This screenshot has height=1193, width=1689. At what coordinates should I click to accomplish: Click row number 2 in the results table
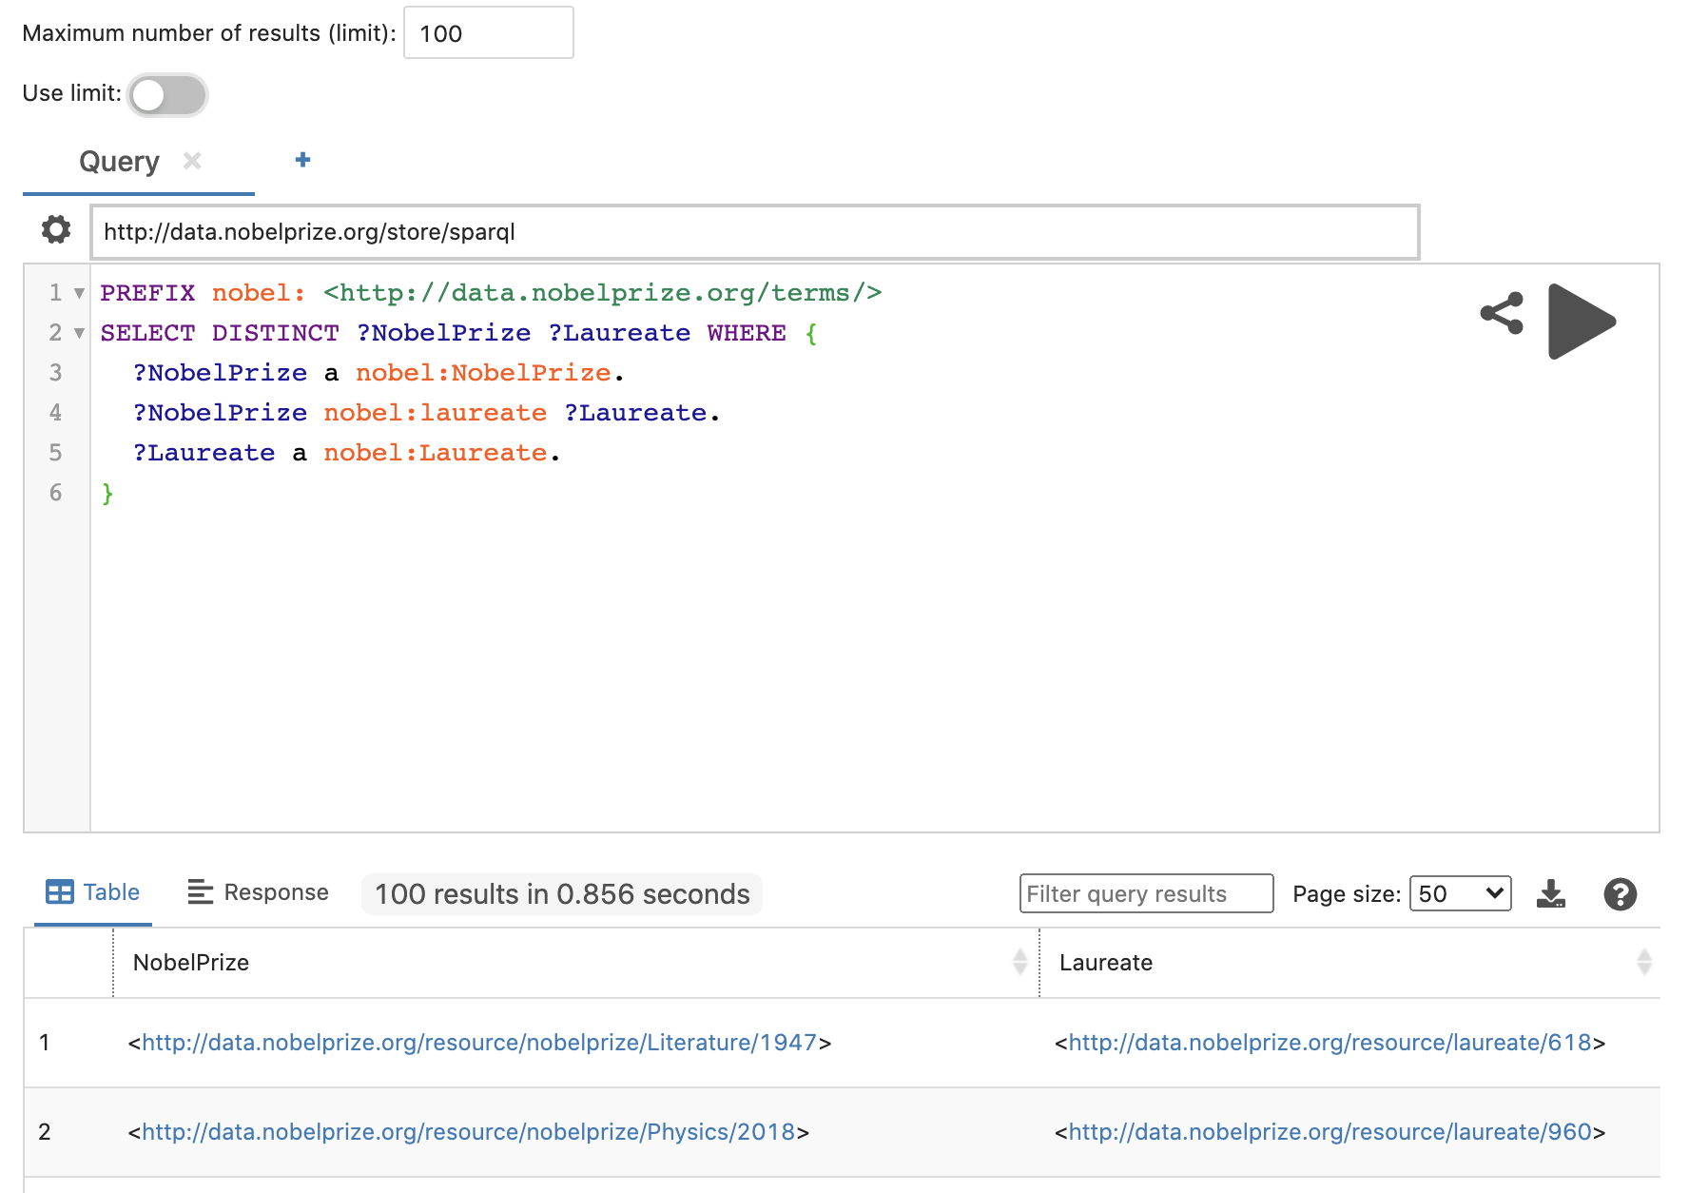(x=45, y=1132)
